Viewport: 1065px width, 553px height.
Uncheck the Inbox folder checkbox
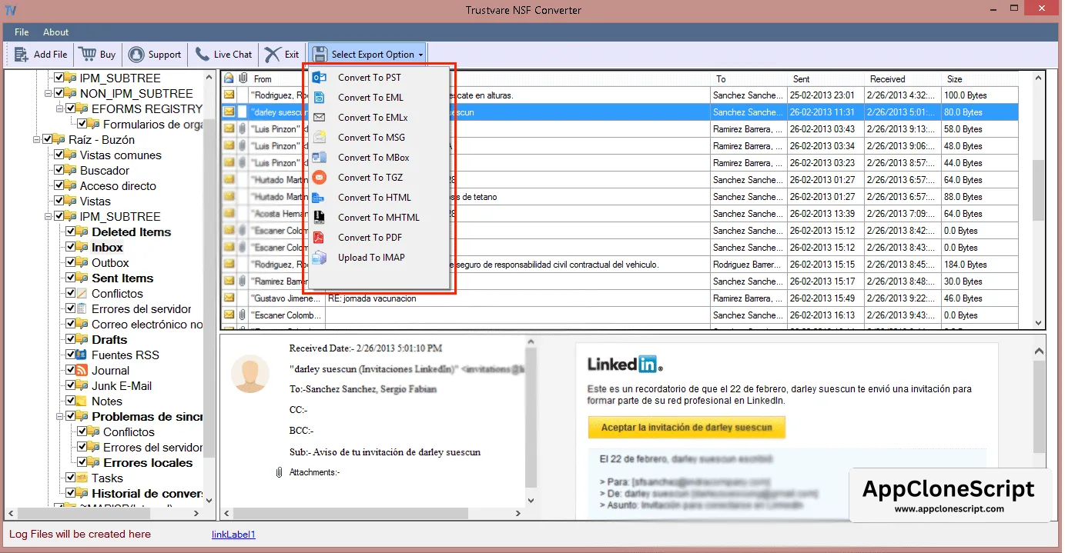click(x=71, y=248)
